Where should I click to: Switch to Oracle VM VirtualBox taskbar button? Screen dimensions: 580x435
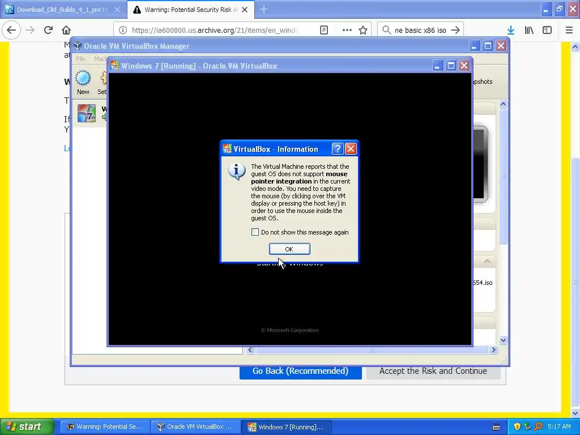[x=195, y=427]
